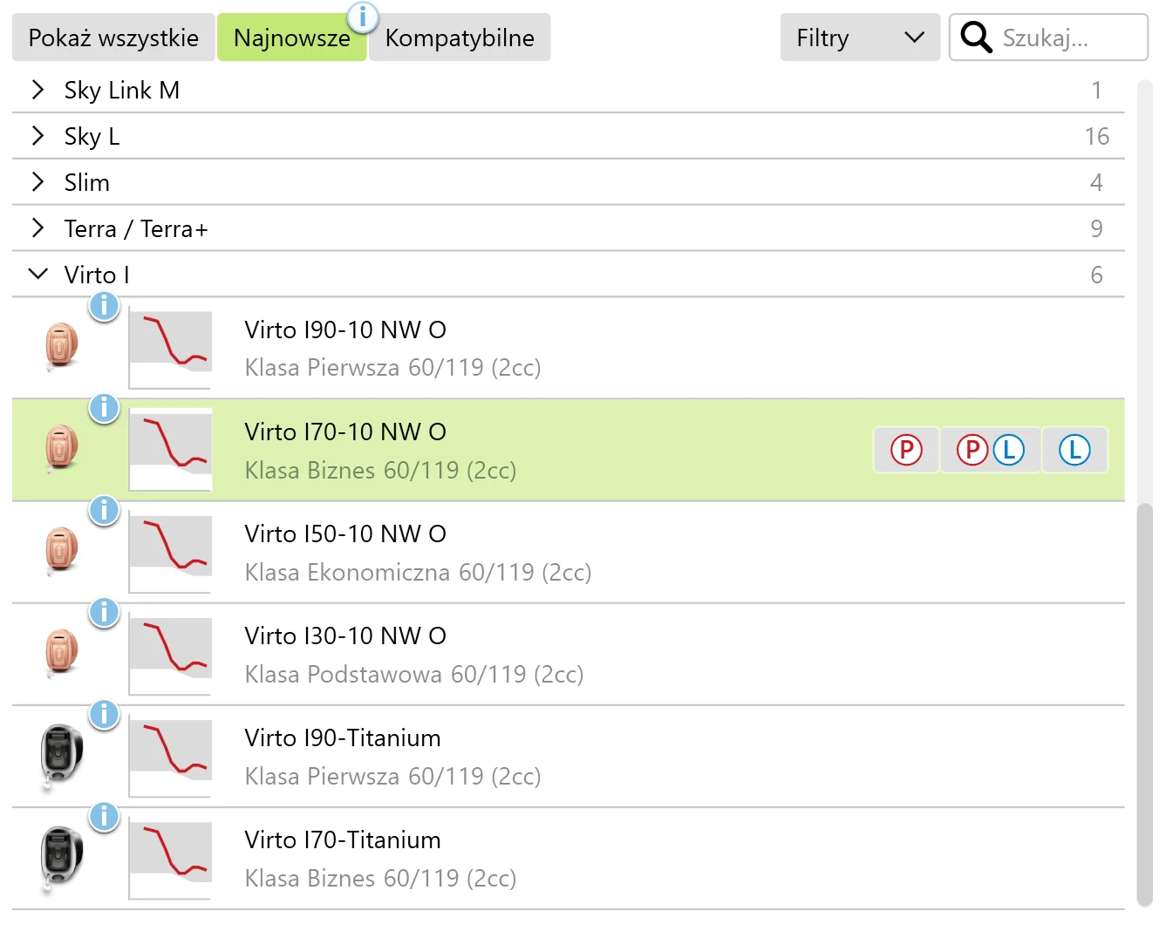Click the Klasa Ekonomiczna 60/119 (2cc) description
The image size is (1166, 931).
coord(418,572)
